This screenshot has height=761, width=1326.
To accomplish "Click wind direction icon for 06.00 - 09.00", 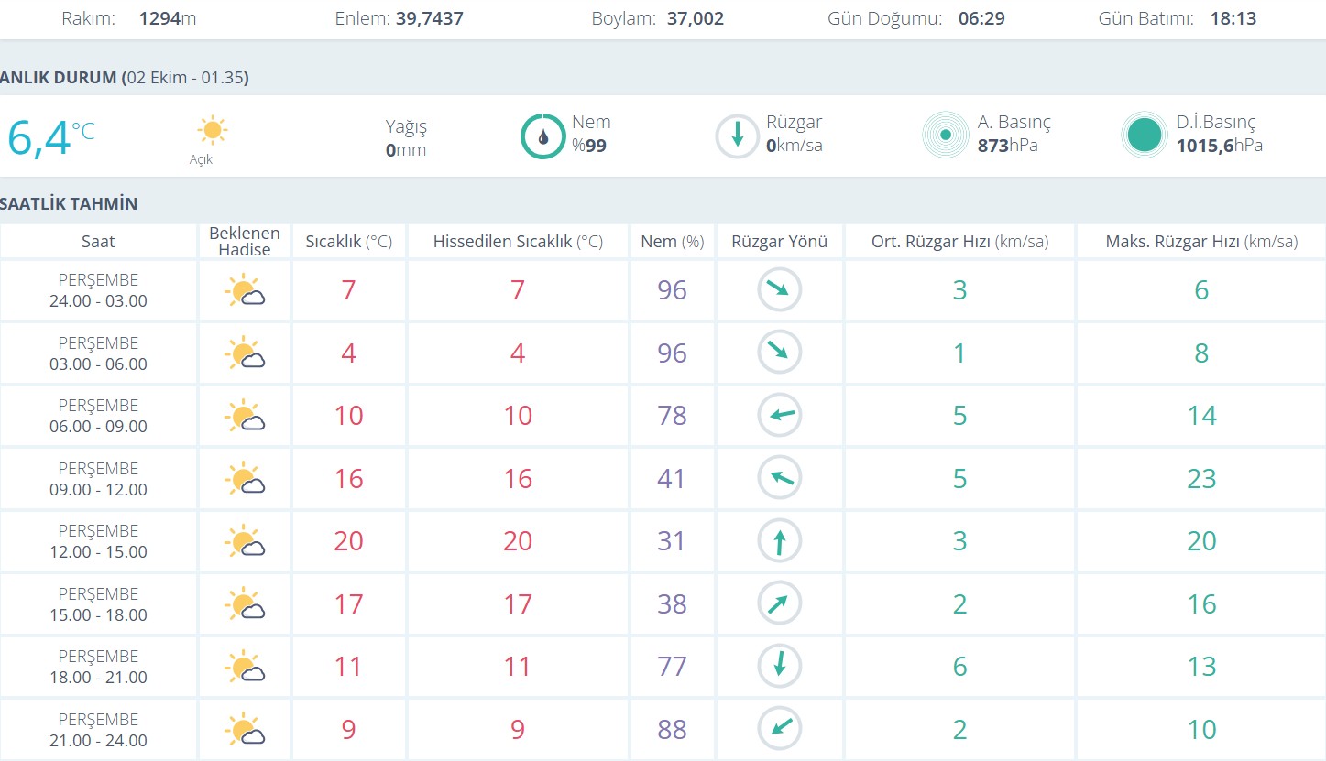I will pyautogui.click(x=779, y=416).
